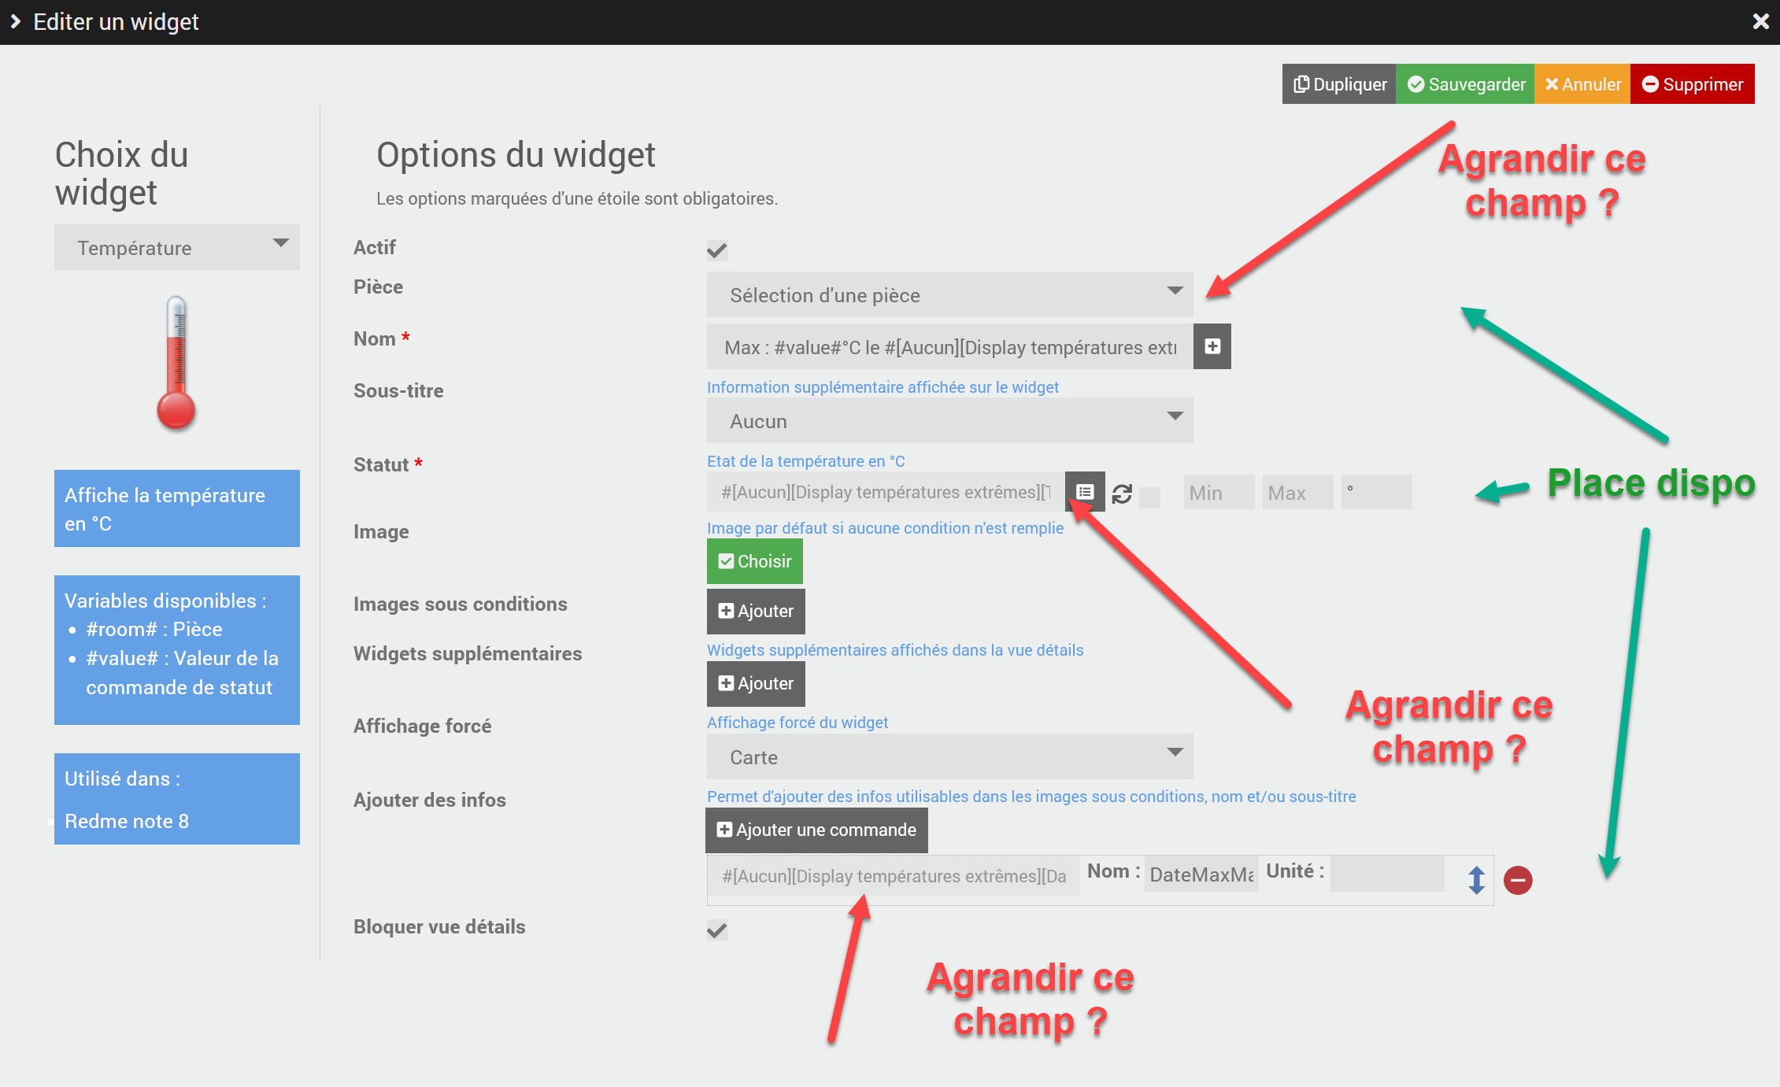Open Affichage forcé Carte dropdown
1780x1087 pixels.
pyautogui.click(x=949, y=756)
